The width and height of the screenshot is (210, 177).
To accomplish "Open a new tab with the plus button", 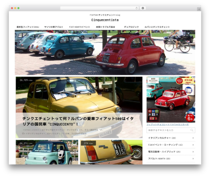I will click(199, 9).
